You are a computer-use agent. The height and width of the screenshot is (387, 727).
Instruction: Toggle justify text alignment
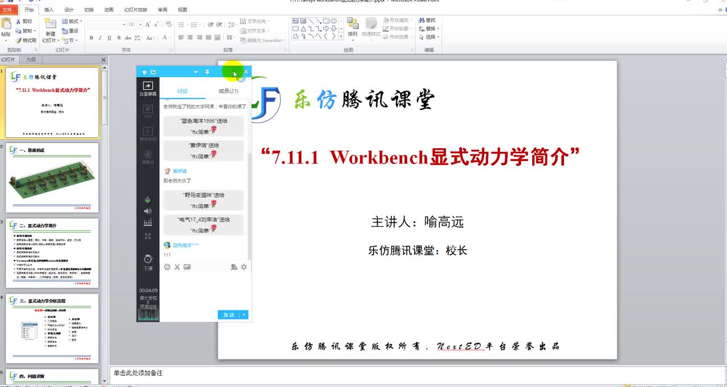click(x=209, y=38)
